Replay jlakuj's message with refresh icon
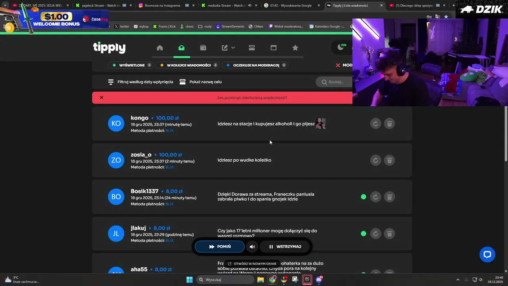The width and height of the screenshot is (508, 286). (375, 234)
